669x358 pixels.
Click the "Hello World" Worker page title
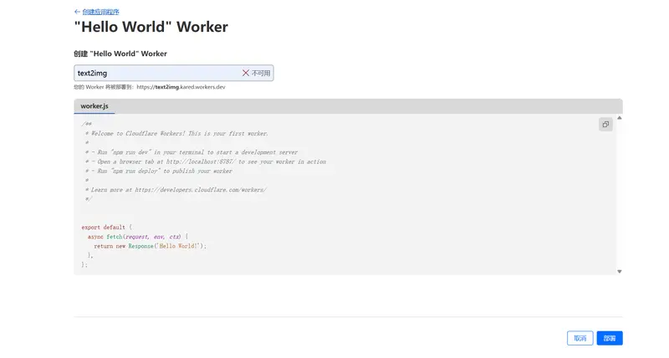tap(151, 27)
